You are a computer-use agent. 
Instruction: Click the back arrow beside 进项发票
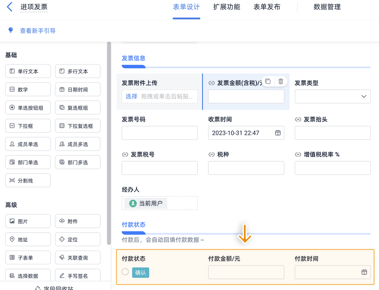click(x=10, y=7)
